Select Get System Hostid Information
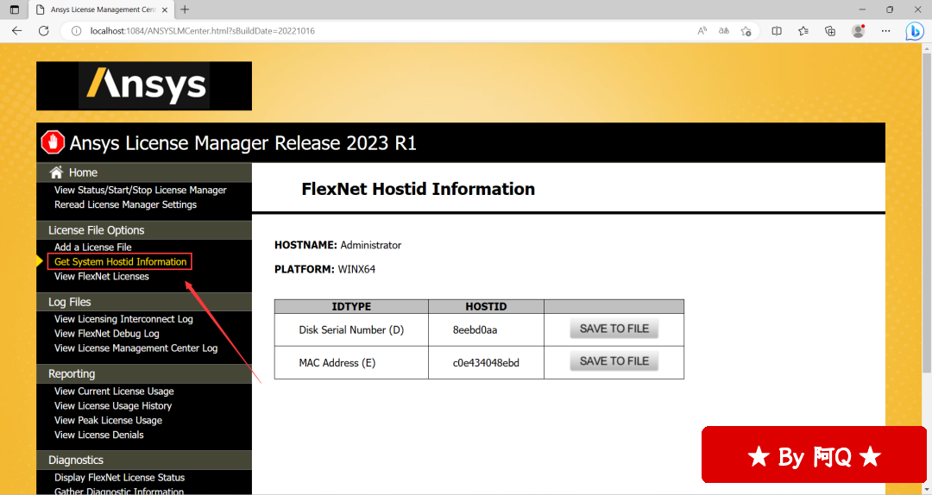 click(x=120, y=261)
